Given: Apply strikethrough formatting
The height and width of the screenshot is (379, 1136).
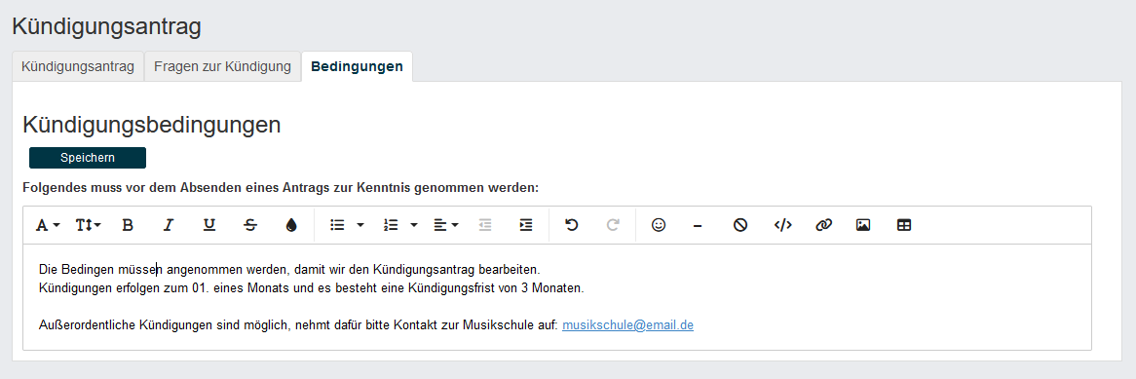Looking at the screenshot, I should [250, 225].
